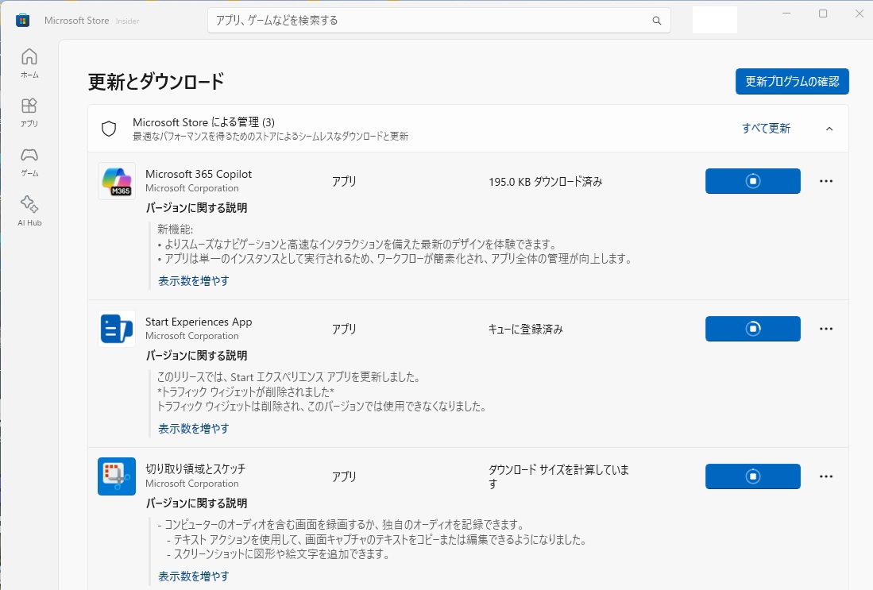Click the Start Experiences App title text

(x=199, y=322)
